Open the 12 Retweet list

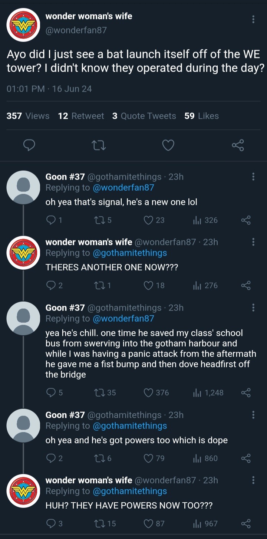81,116
